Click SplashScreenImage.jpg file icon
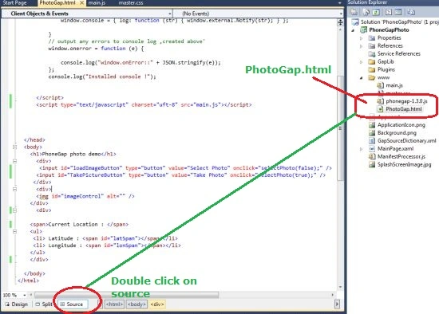The width and height of the screenshot is (439, 314). click(x=372, y=164)
